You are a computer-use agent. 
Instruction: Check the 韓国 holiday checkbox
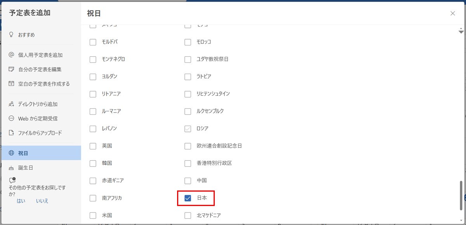tap(93, 163)
